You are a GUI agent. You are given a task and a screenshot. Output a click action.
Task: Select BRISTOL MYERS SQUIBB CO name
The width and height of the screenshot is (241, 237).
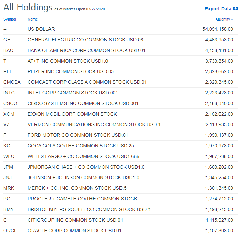click(89, 209)
